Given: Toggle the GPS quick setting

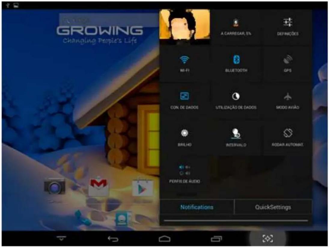Looking at the screenshot, I should click(288, 64).
